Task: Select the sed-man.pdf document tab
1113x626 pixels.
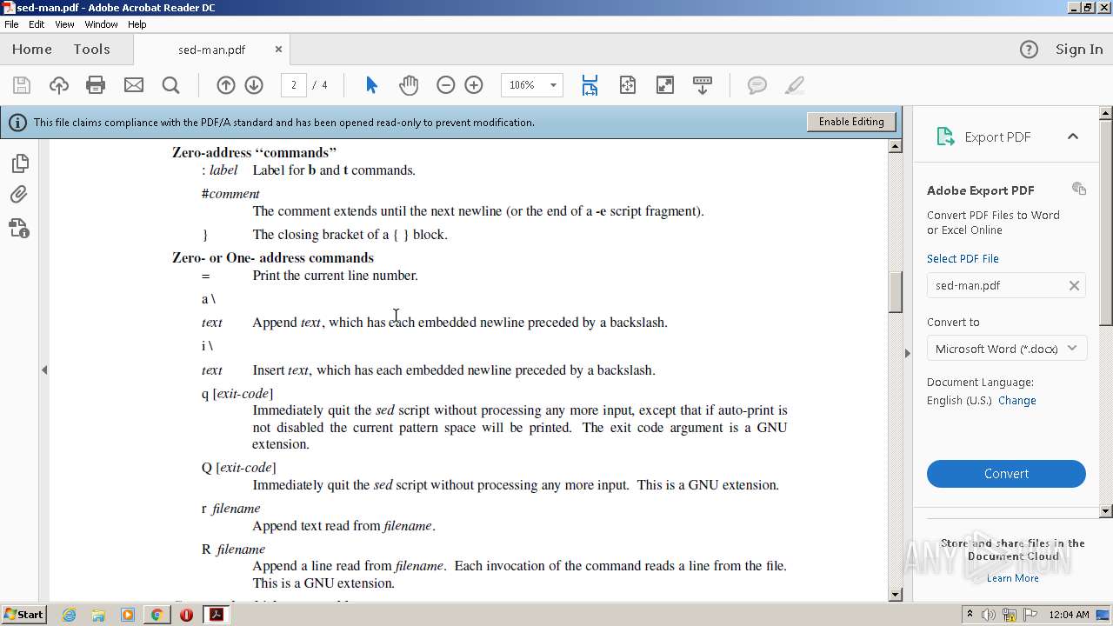Action: (211, 50)
